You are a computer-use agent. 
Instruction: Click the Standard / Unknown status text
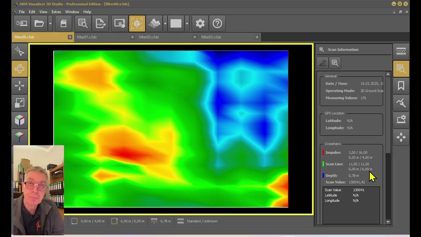tap(202, 221)
